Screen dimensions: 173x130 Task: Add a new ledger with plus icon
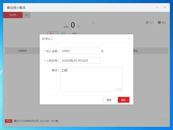point(27,15)
